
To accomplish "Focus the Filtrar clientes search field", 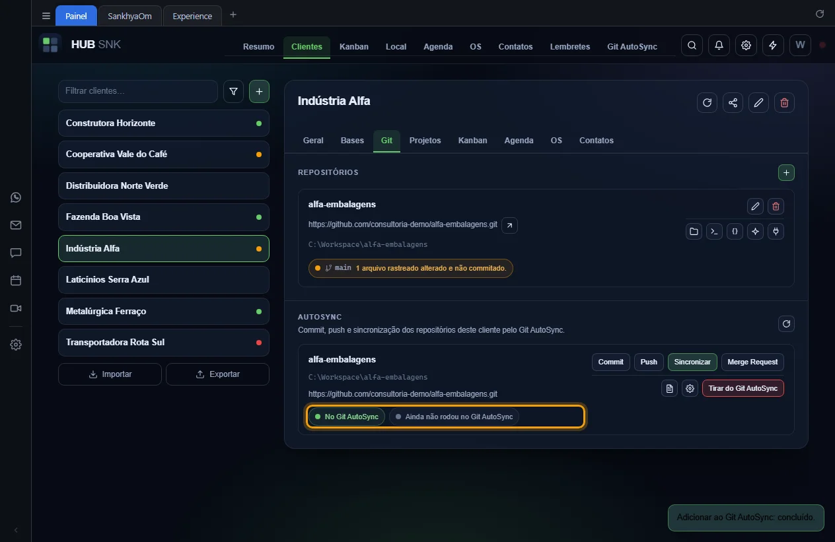I will 138,91.
